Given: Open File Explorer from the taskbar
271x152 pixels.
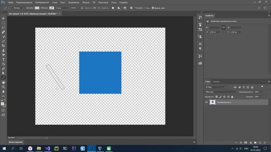Looking at the screenshot, I should [x=39, y=148].
